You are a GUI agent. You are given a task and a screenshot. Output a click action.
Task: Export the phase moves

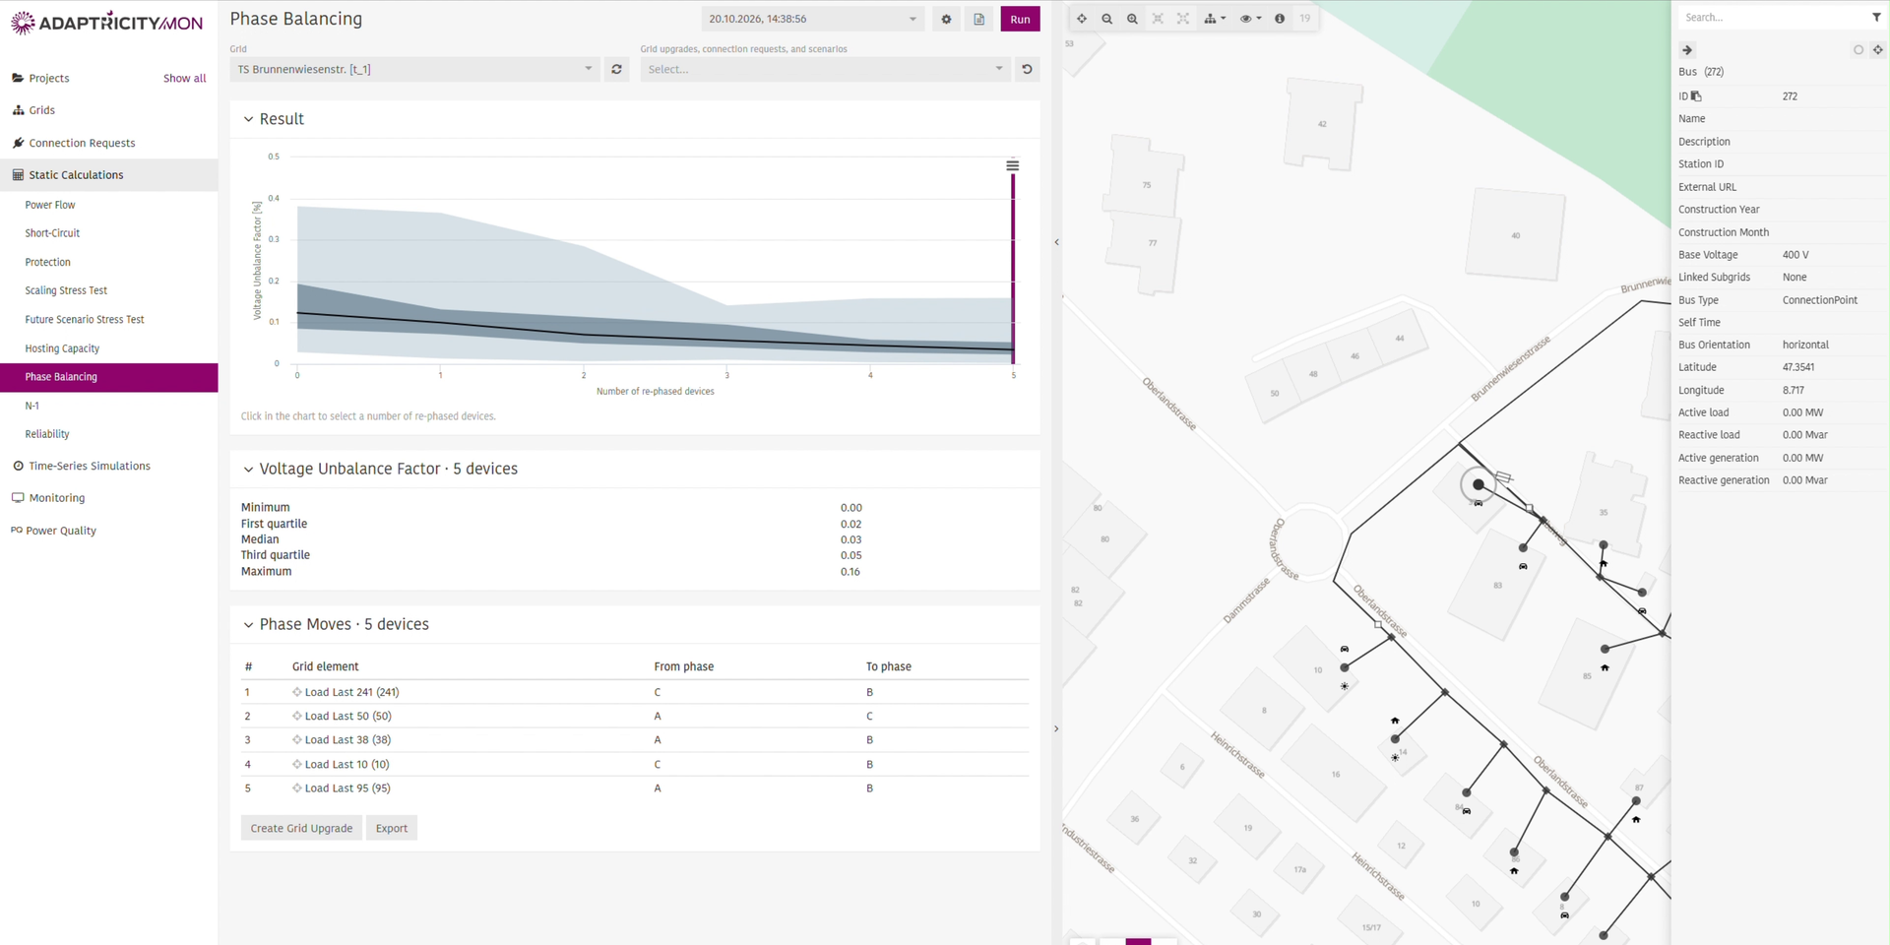tap(392, 828)
